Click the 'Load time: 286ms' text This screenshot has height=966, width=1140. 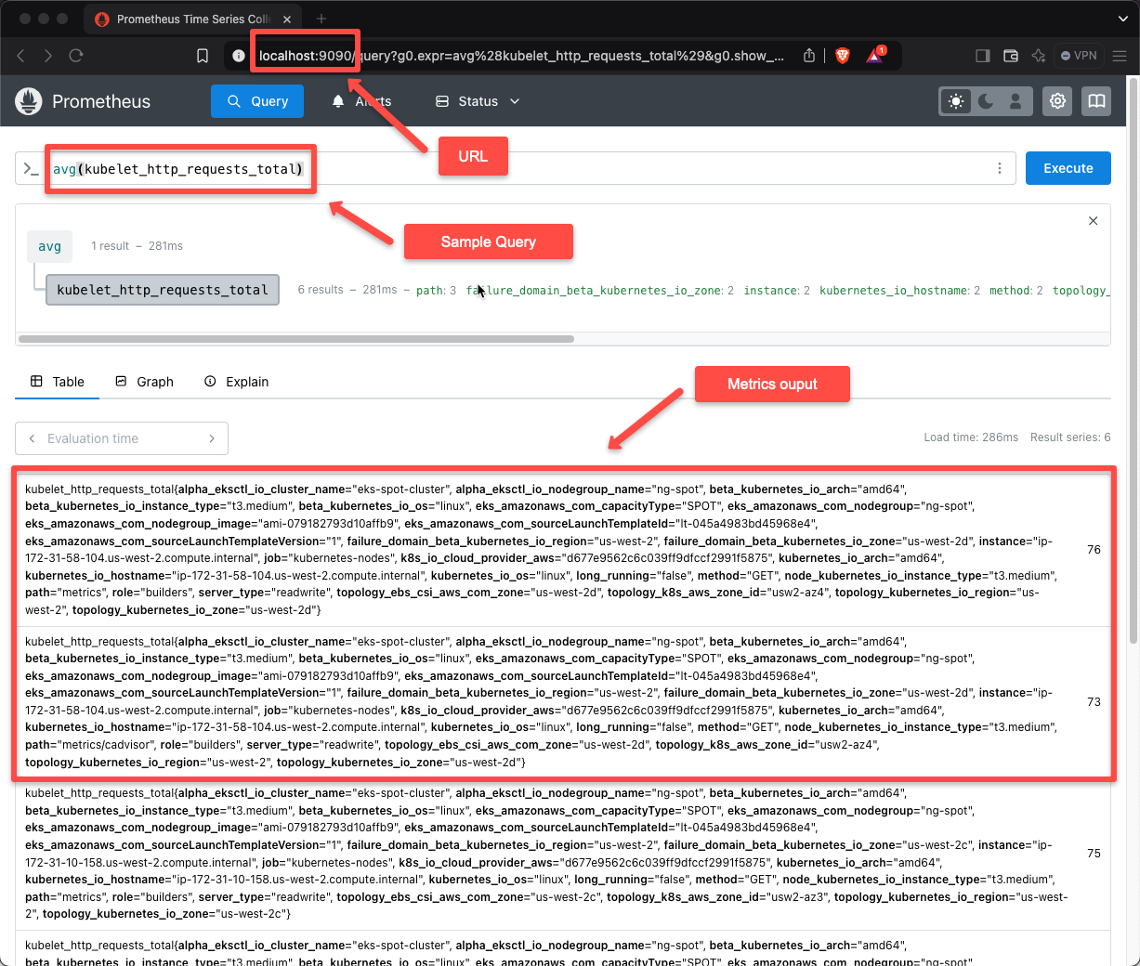971,437
